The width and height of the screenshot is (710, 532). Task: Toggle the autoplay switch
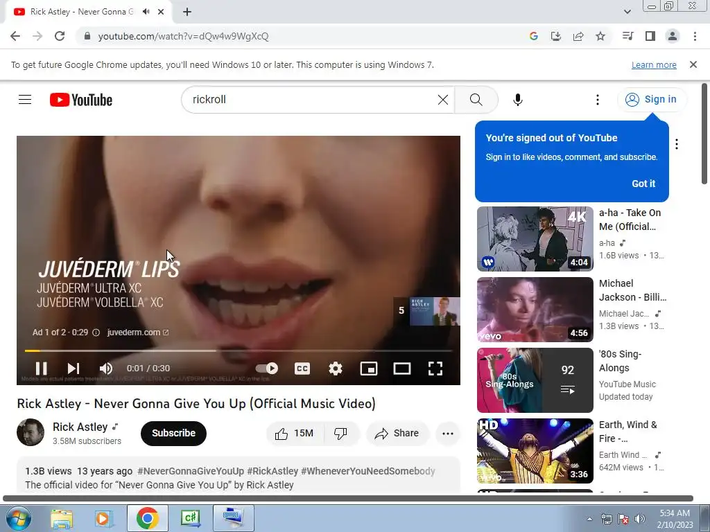(267, 369)
